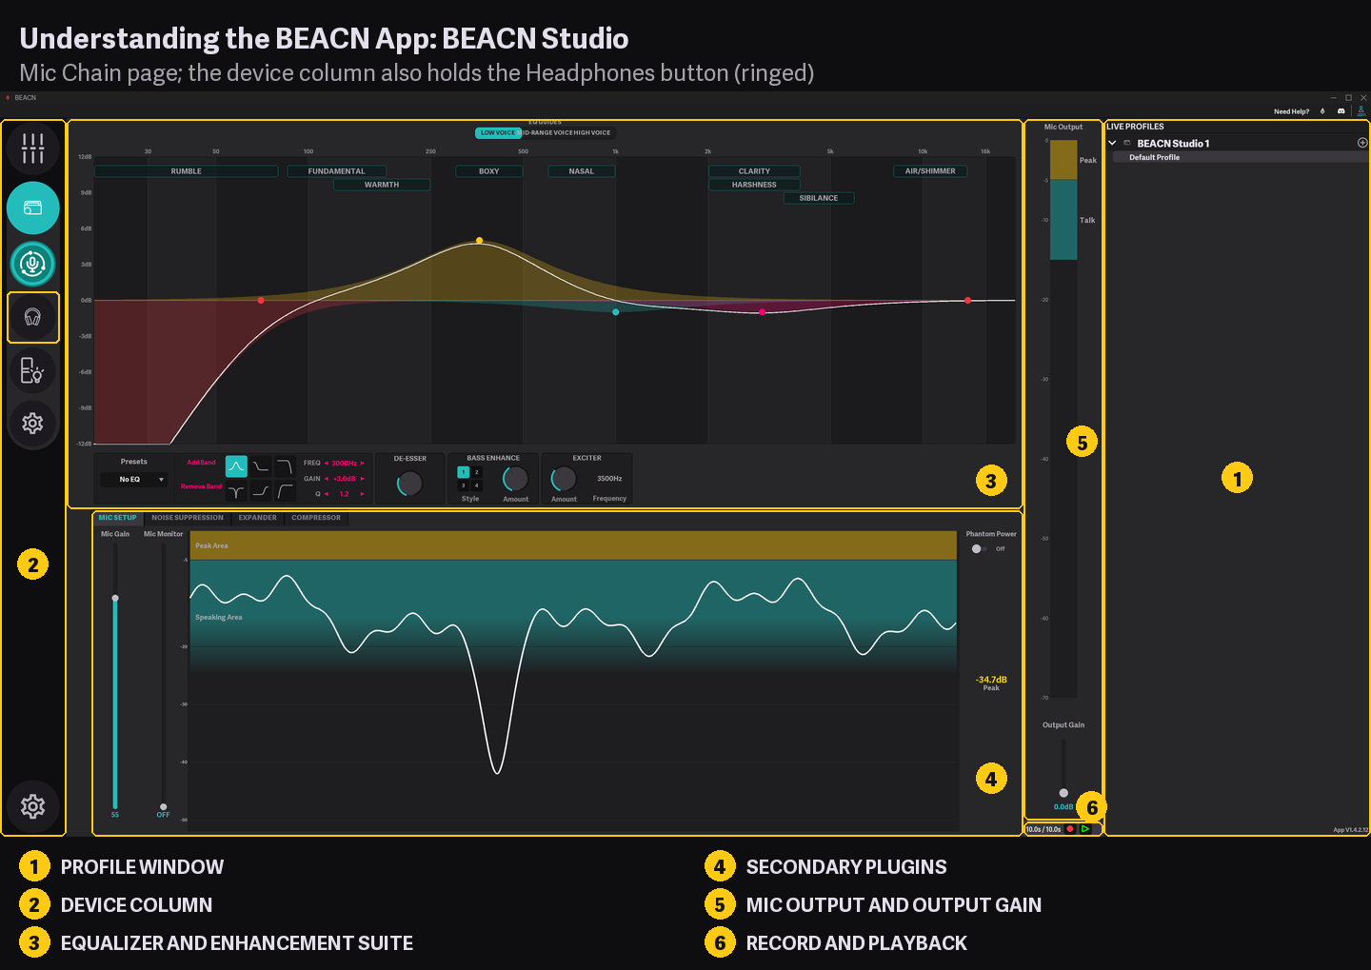Toggle the Phantom Power switch

pyautogui.click(x=979, y=548)
